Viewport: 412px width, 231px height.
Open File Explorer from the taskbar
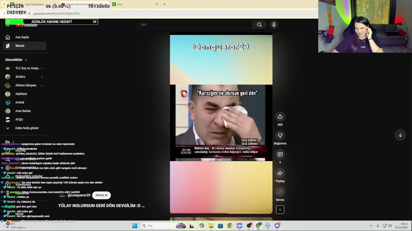pyautogui.click(x=211, y=226)
